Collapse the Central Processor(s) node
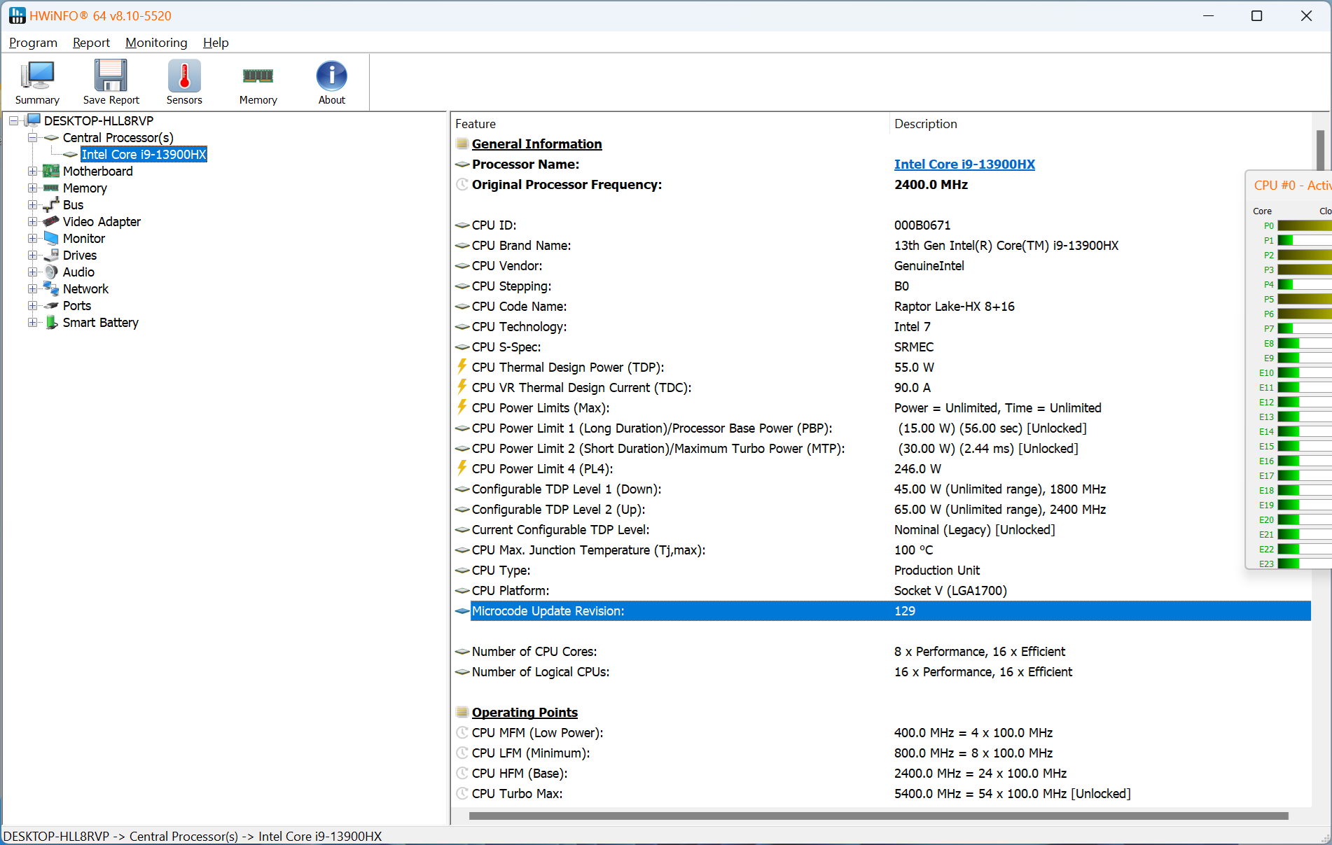This screenshot has width=1332, height=845. [x=32, y=138]
